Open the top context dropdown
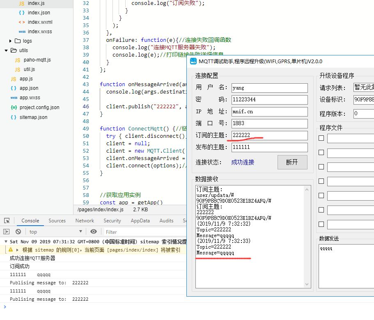Viewport: 374px width, 320px height. point(56,232)
